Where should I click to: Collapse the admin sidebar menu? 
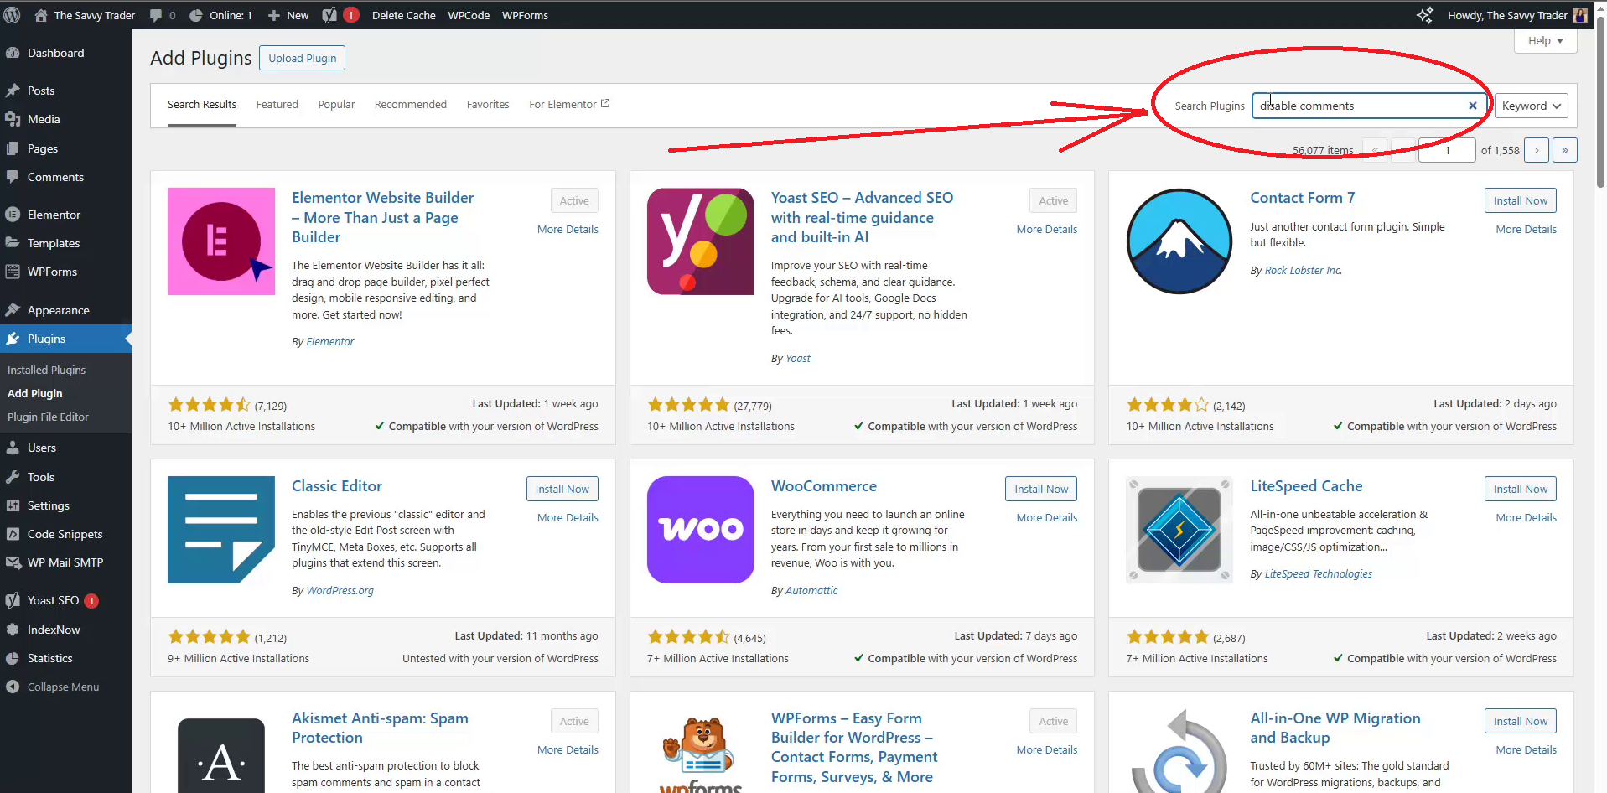63,687
